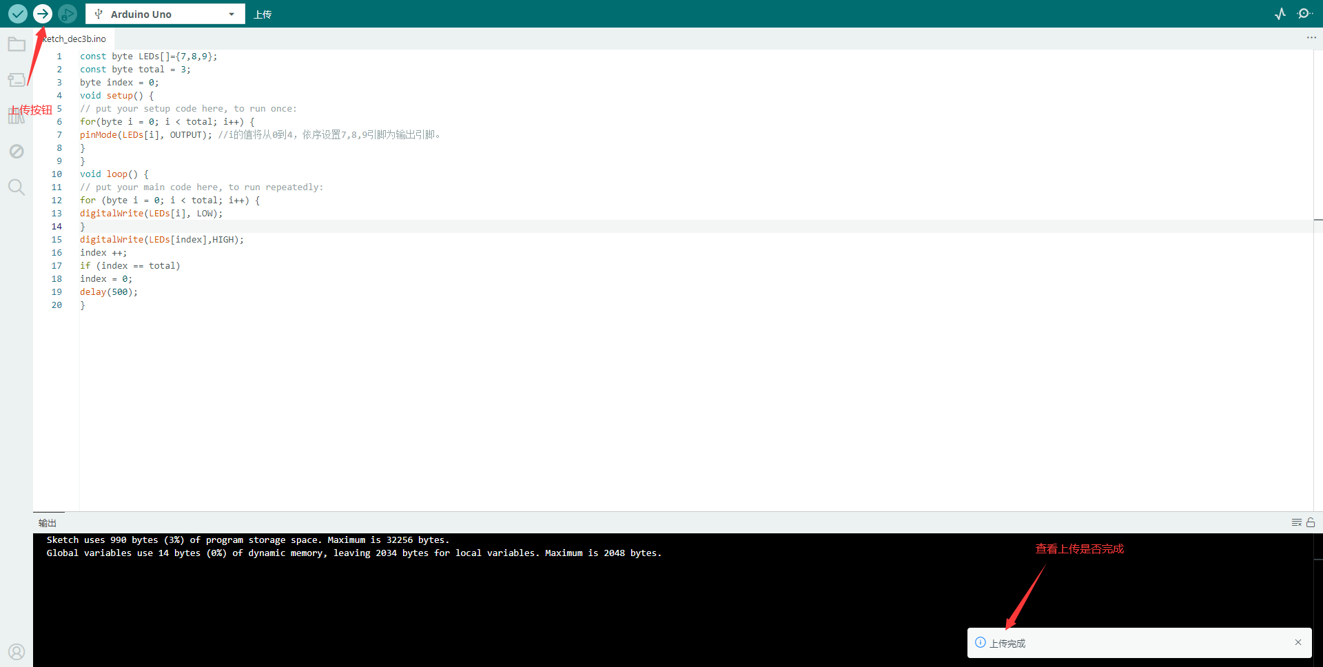
Task: Click the '// put your setup code here' comment
Action: [x=188, y=109]
